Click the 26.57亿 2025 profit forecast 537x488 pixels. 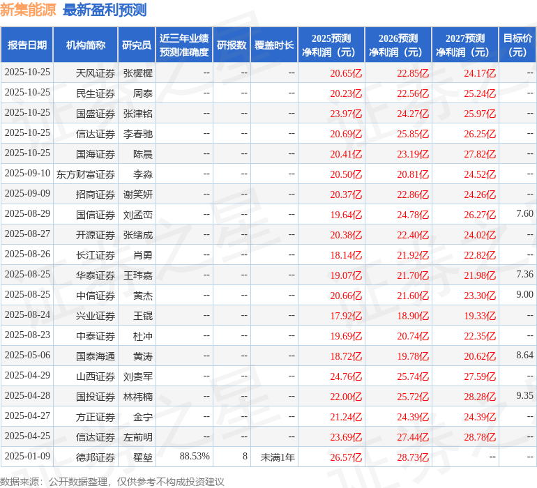coord(346,457)
